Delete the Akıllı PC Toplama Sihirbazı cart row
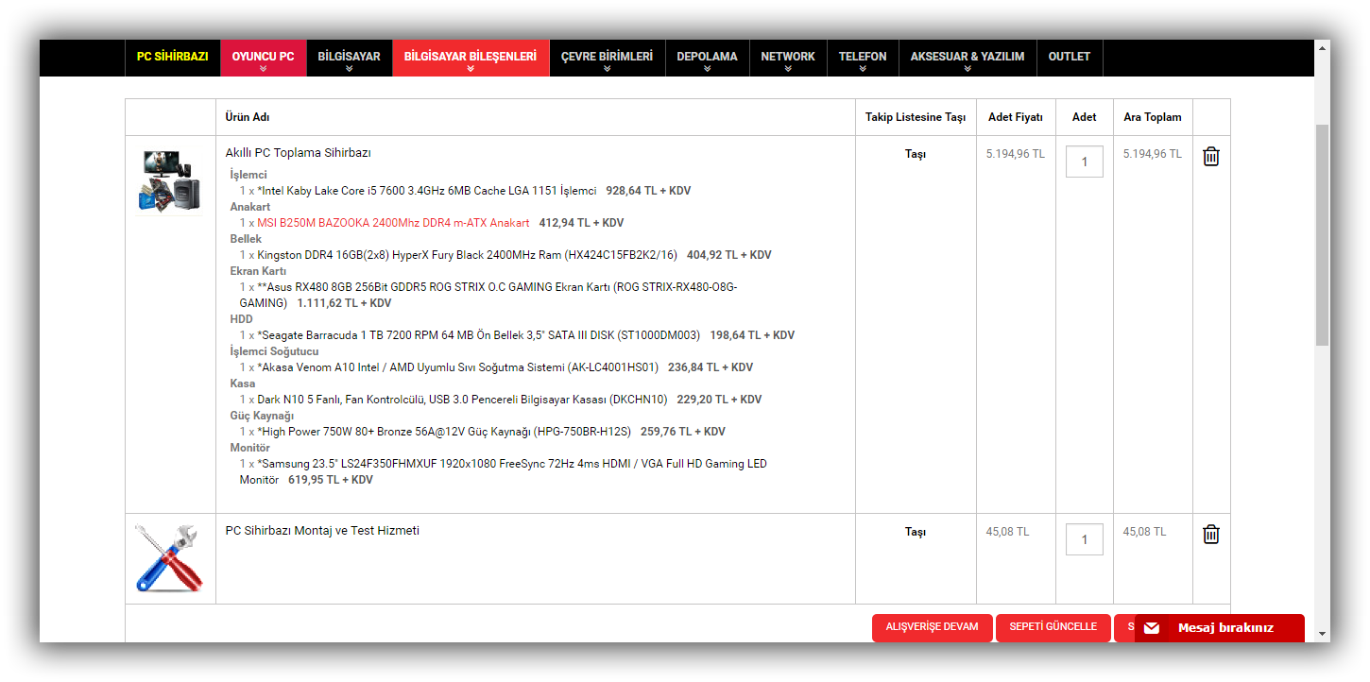This screenshot has height=682, width=1370. [1211, 156]
